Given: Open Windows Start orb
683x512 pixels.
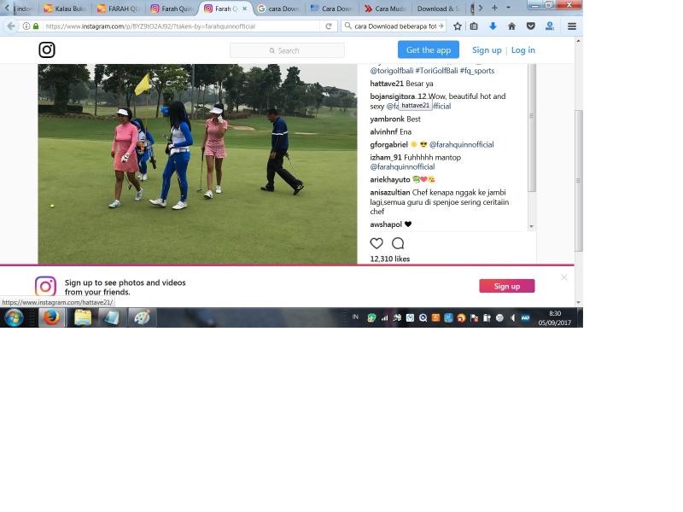Looking at the screenshot, I should click(14, 317).
